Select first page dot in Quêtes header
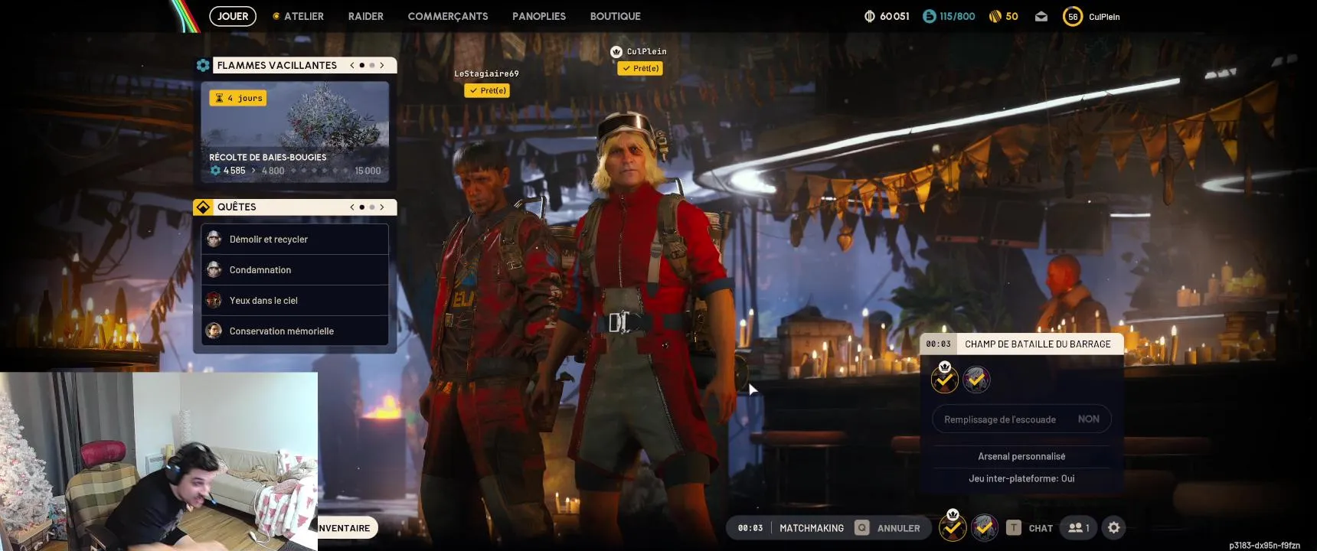The height and width of the screenshot is (551, 1317). (362, 207)
